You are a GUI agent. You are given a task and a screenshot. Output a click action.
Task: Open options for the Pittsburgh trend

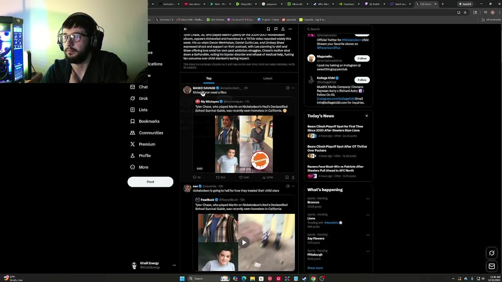(x=368, y=251)
